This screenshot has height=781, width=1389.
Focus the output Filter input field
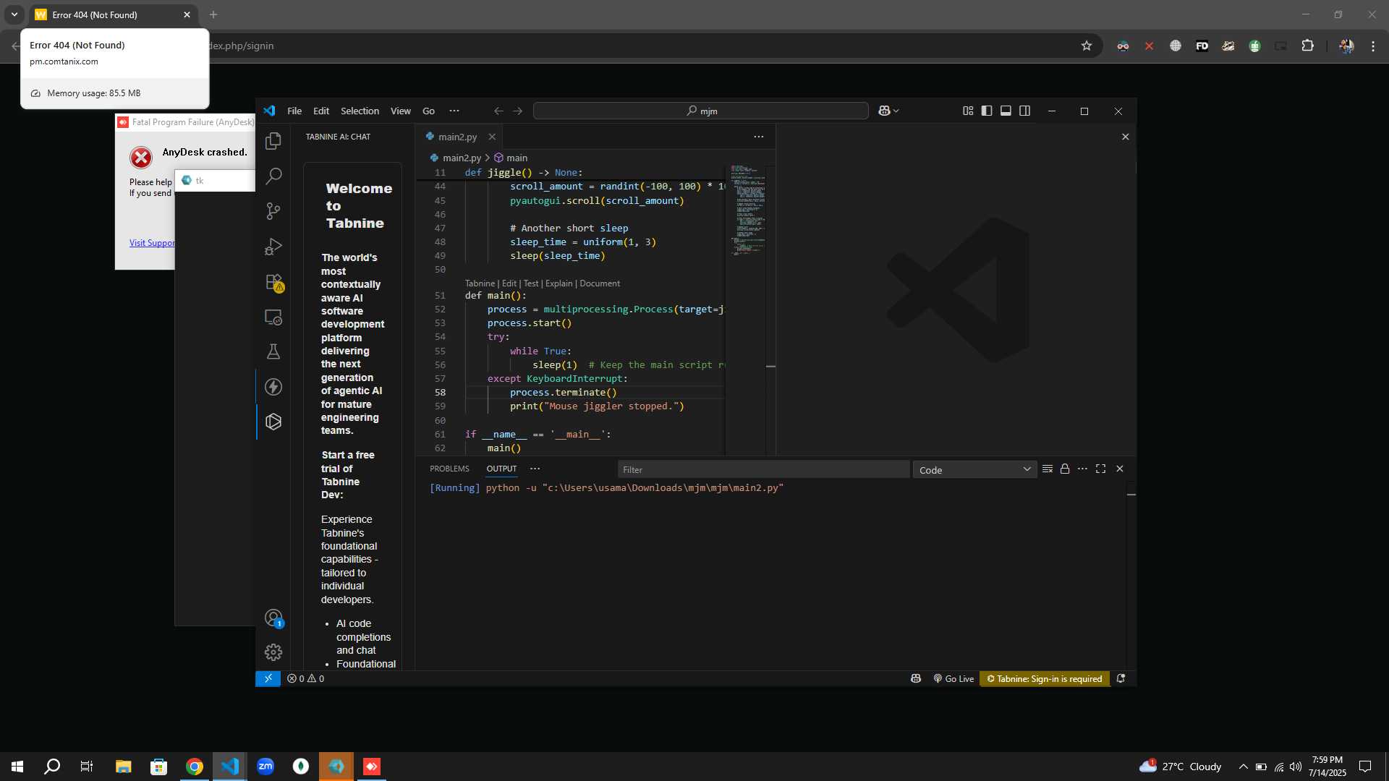(763, 470)
